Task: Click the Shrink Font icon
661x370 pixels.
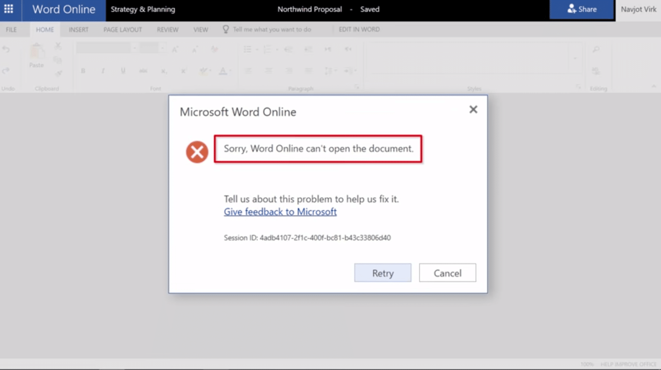Action: (195, 50)
